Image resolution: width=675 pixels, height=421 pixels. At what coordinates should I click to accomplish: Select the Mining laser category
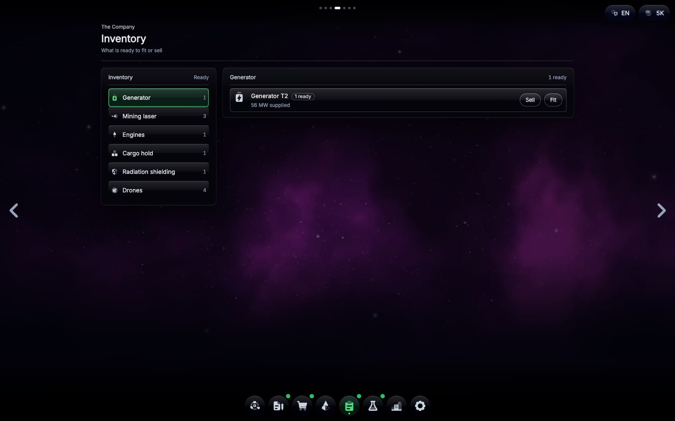pos(159,116)
